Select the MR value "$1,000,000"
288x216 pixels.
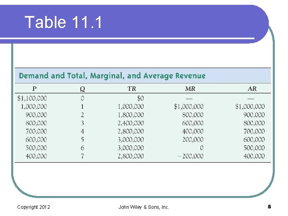189,106
